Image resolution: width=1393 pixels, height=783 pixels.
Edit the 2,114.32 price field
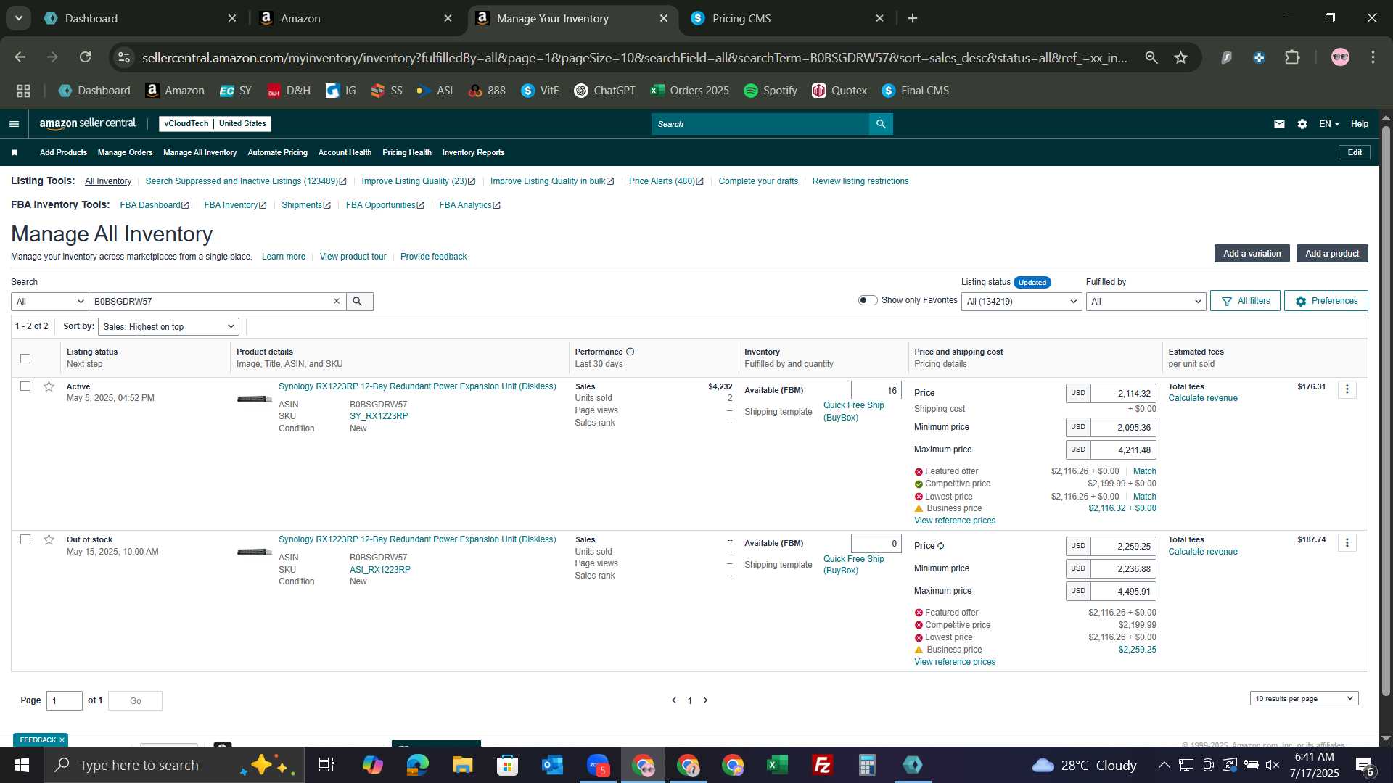tap(1123, 393)
